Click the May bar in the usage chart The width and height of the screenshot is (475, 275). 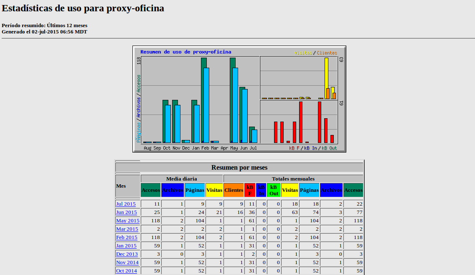(x=234, y=100)
